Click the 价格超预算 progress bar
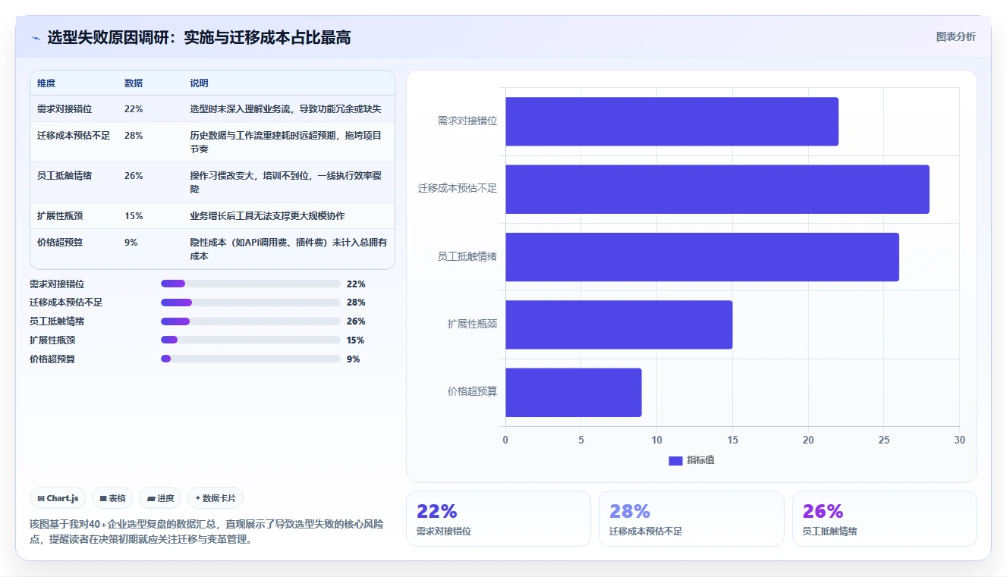The image size is (1007, 577). (x=250, y=359)
